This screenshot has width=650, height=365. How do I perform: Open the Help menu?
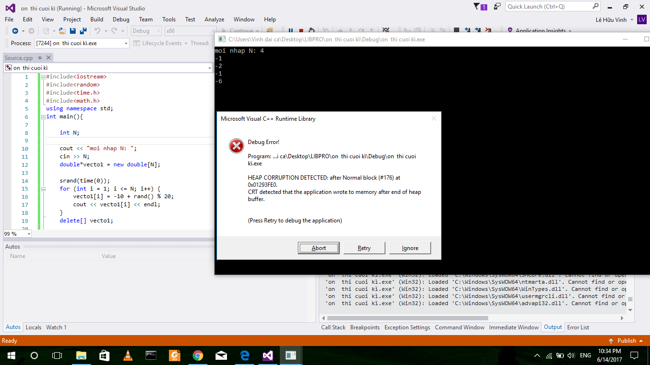[270, 19]
